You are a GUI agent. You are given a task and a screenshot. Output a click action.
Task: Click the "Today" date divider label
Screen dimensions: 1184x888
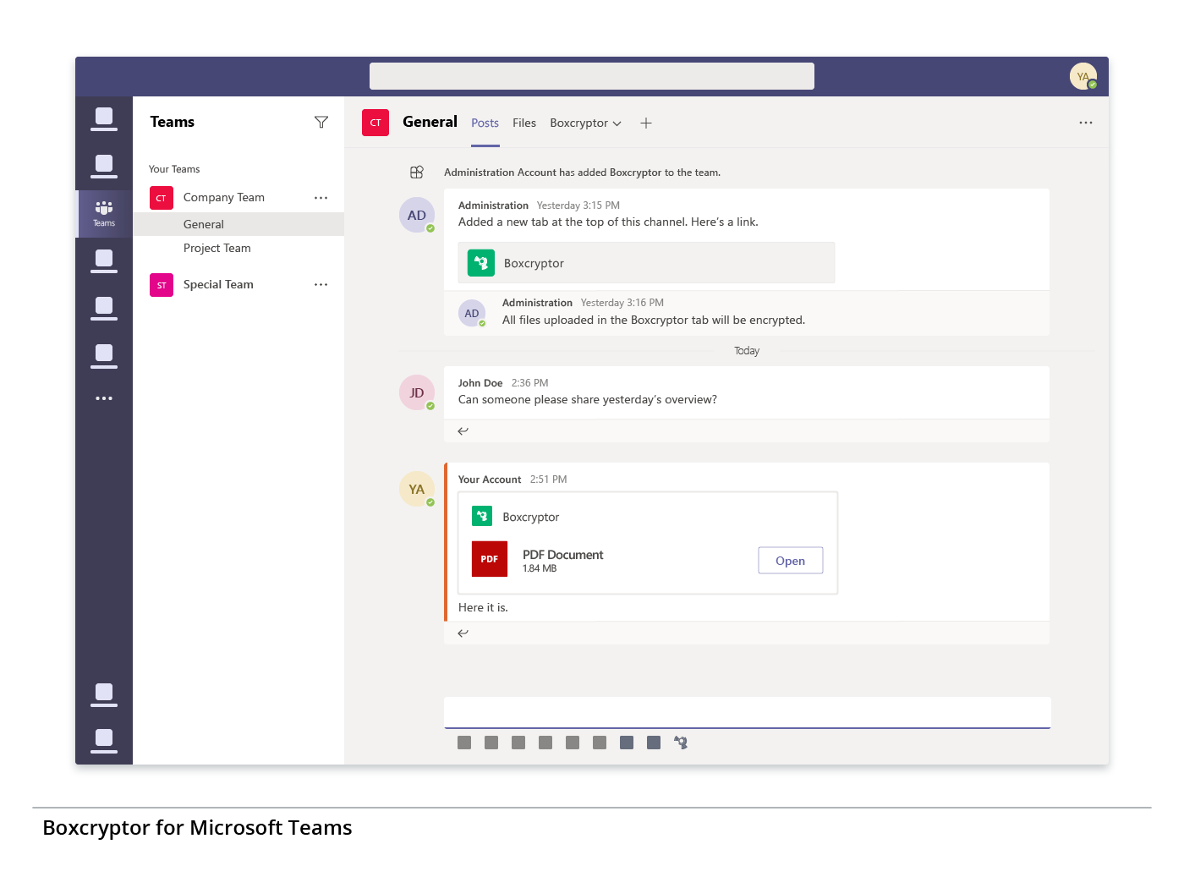click(747, 351)
